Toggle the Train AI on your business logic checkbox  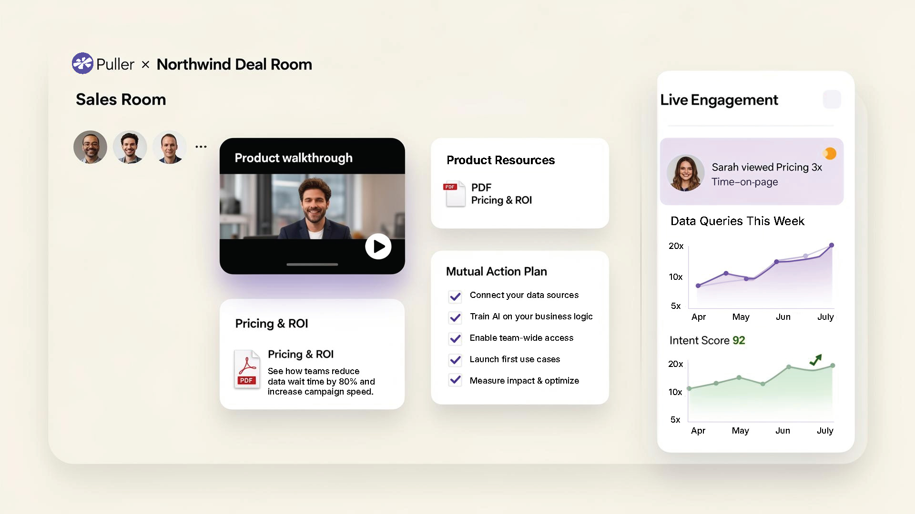click(455, 318)
